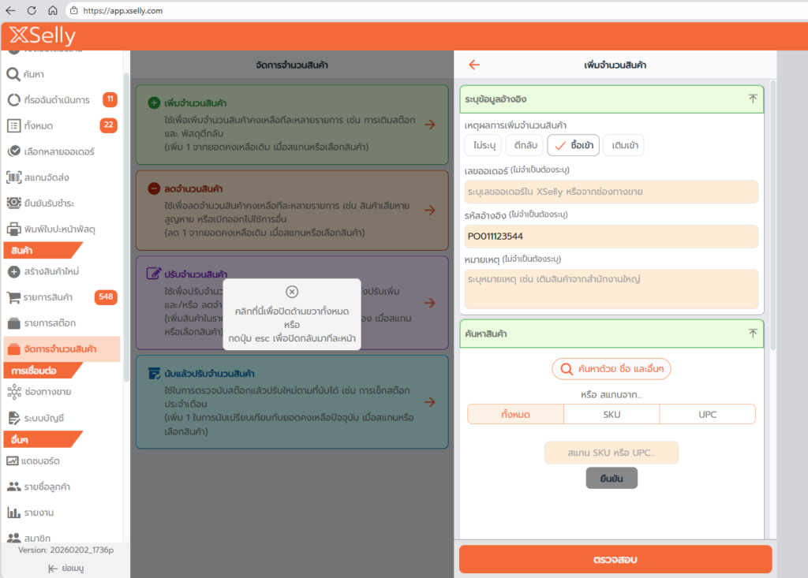Switch to the UPC scan tab
Screen dimensions: 808x578
(707, 414)
